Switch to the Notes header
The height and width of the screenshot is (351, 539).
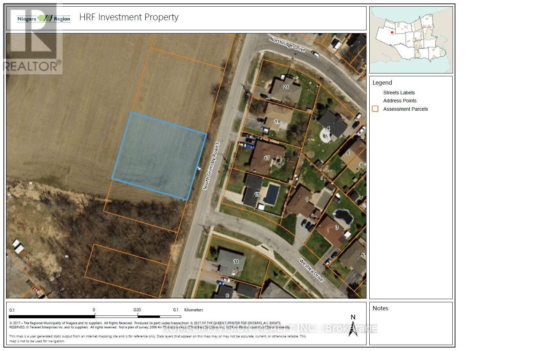tap(380, 308)
